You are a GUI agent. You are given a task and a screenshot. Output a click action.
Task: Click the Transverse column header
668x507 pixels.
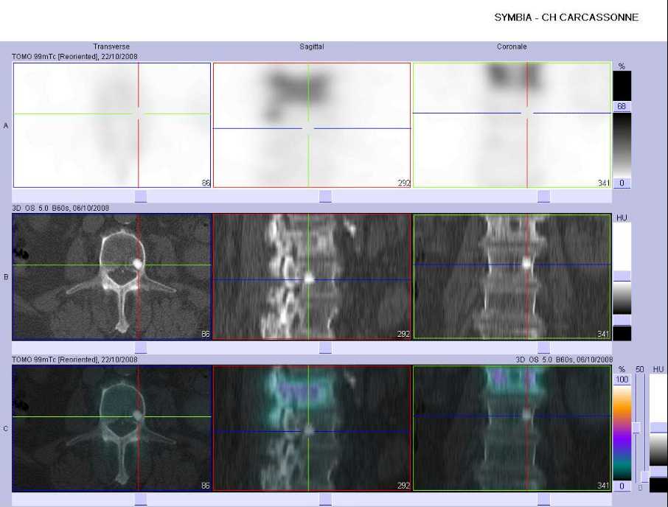pos(111,46)
